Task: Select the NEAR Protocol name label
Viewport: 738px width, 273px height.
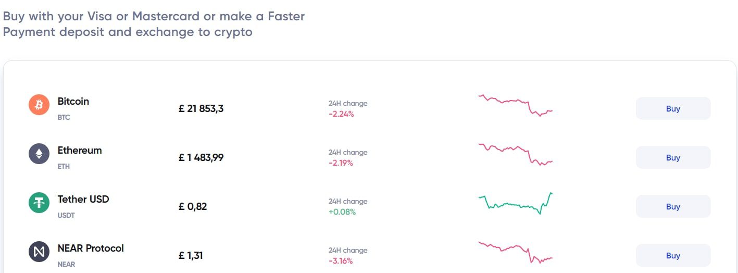Action: click(x=91, y=249)
